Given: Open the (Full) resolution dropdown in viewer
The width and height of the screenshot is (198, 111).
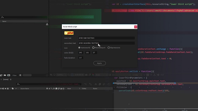Looking at the screenshot, I should (x=101, y=75).
